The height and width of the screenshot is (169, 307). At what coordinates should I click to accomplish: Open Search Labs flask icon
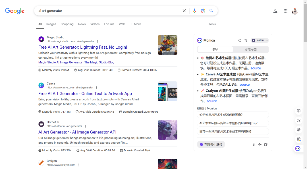(275, 11)
